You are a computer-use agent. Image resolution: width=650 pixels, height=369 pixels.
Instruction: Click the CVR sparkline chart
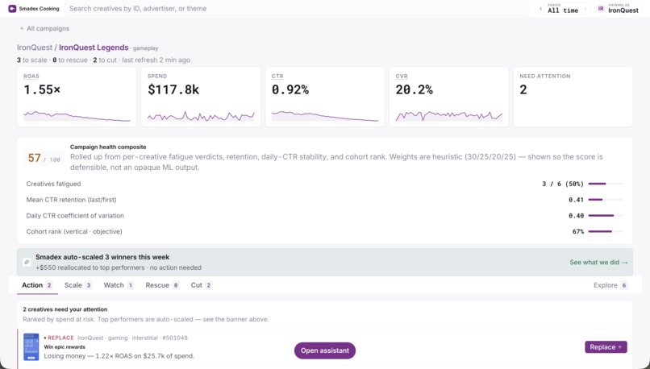point(449,116)
